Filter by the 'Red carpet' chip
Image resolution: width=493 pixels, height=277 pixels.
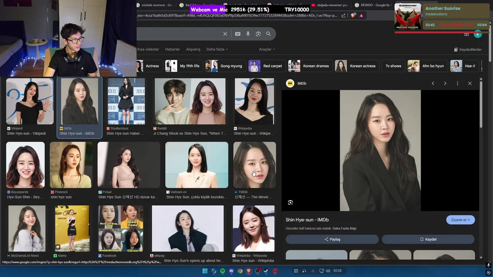267,66
